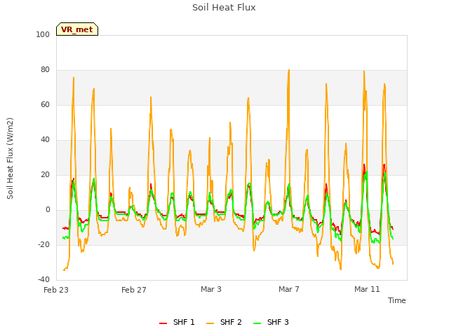
Task: Click the Mar 3 x-axis label
Action: (x=211, y=289)
